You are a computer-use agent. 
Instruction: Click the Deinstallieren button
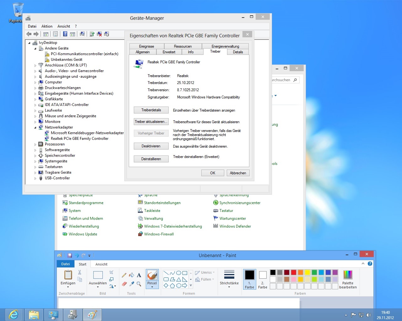151,159
